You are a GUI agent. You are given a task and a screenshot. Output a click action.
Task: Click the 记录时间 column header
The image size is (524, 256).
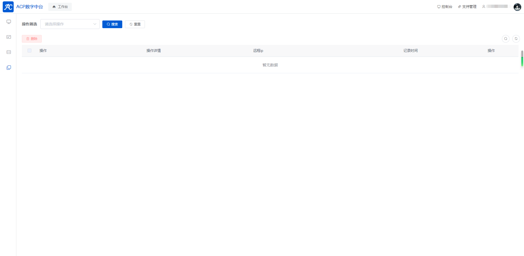pos(410,51)
